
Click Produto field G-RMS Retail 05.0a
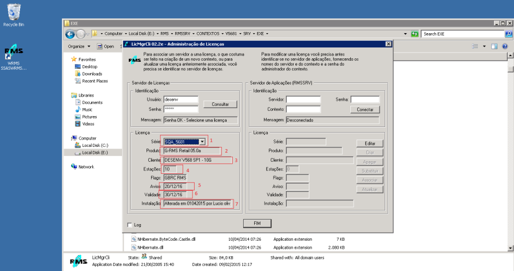(x=192, y=151)
